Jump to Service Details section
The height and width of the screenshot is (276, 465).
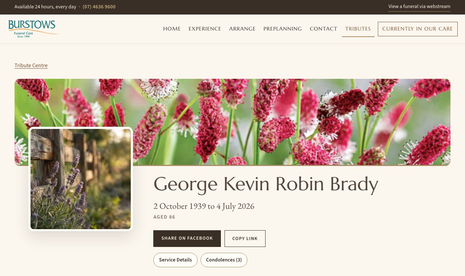point(175,260)
